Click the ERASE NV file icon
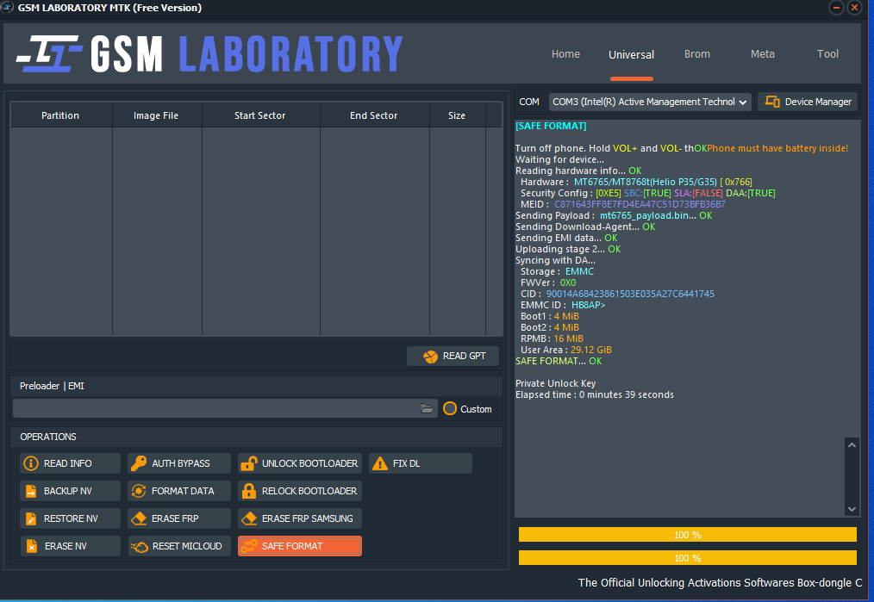Screen dimensions: 874x602 32,546
